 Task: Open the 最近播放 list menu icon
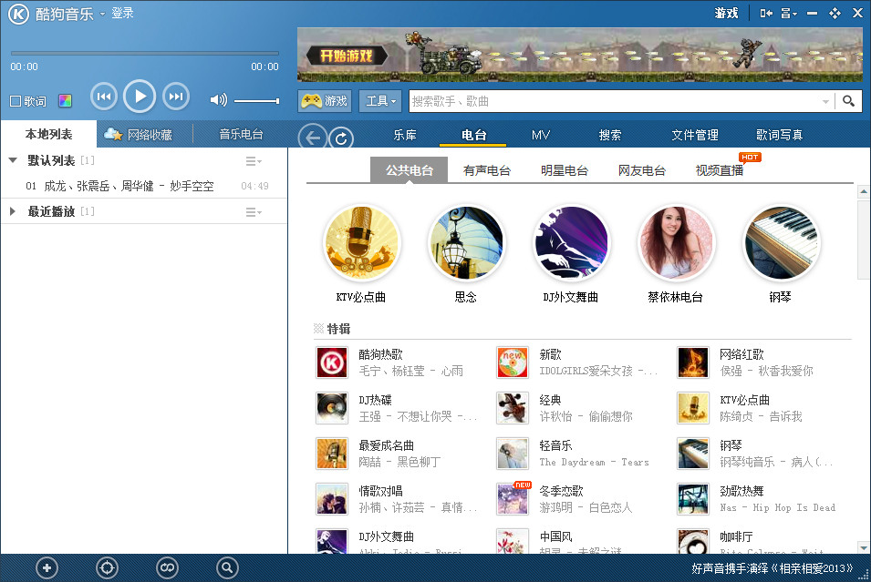(x=254, y=212)
